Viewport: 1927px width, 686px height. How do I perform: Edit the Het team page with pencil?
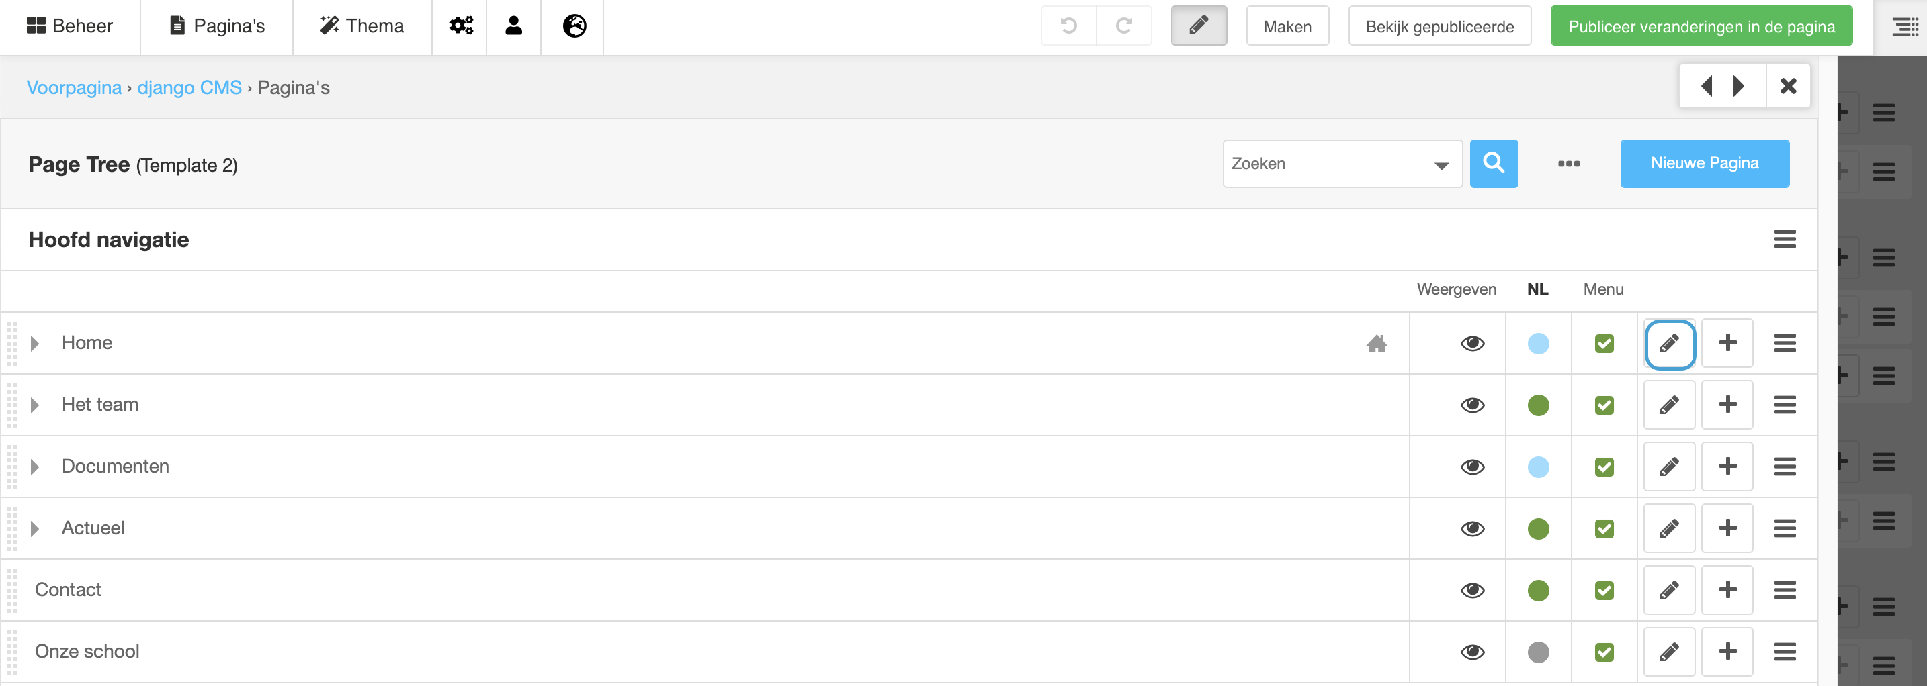pos(1669,405)
